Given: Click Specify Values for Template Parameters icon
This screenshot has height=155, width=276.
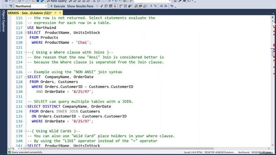Looking at the screenshot, I should coord(172,6).
